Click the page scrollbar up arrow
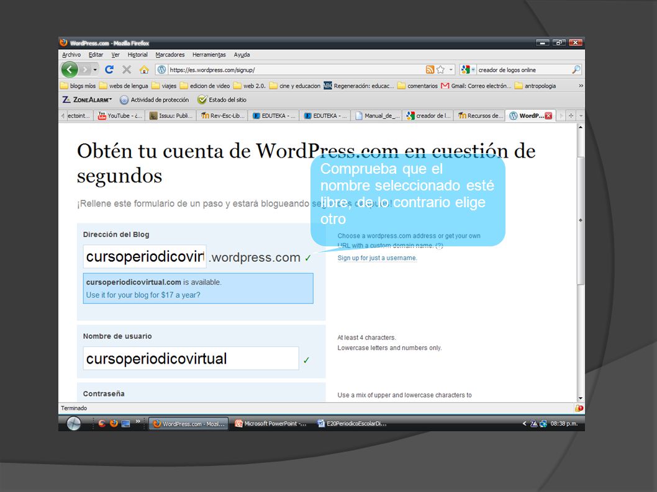Image resolution: width=657 pixels, height=492 pixels. pyautogui.click(x=581, y=127)
